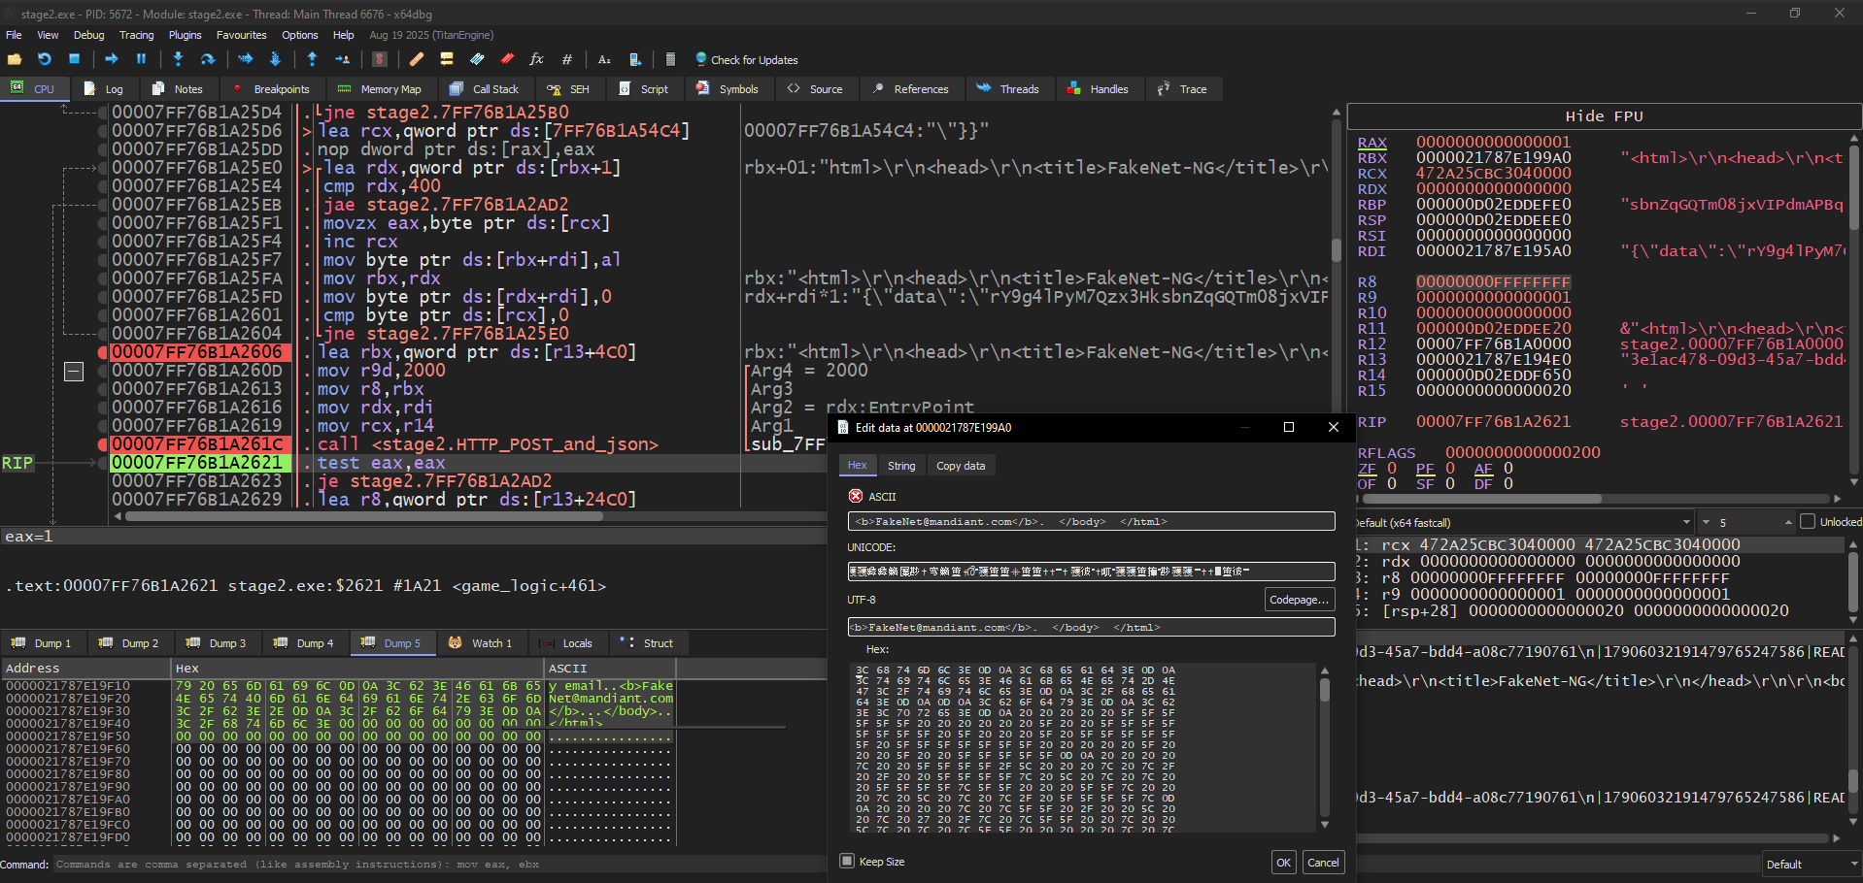The image size is (1863, 883).
Task: Confirm the edit with the OK button
Action: [x=1283, y=863]
